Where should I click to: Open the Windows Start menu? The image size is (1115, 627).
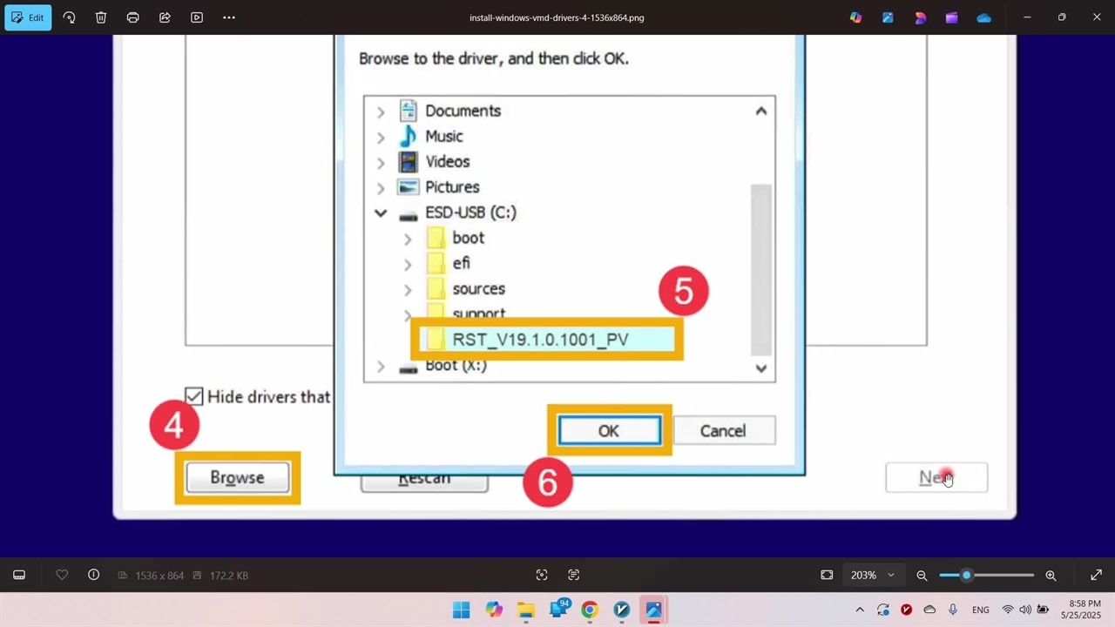pos(461,610)
